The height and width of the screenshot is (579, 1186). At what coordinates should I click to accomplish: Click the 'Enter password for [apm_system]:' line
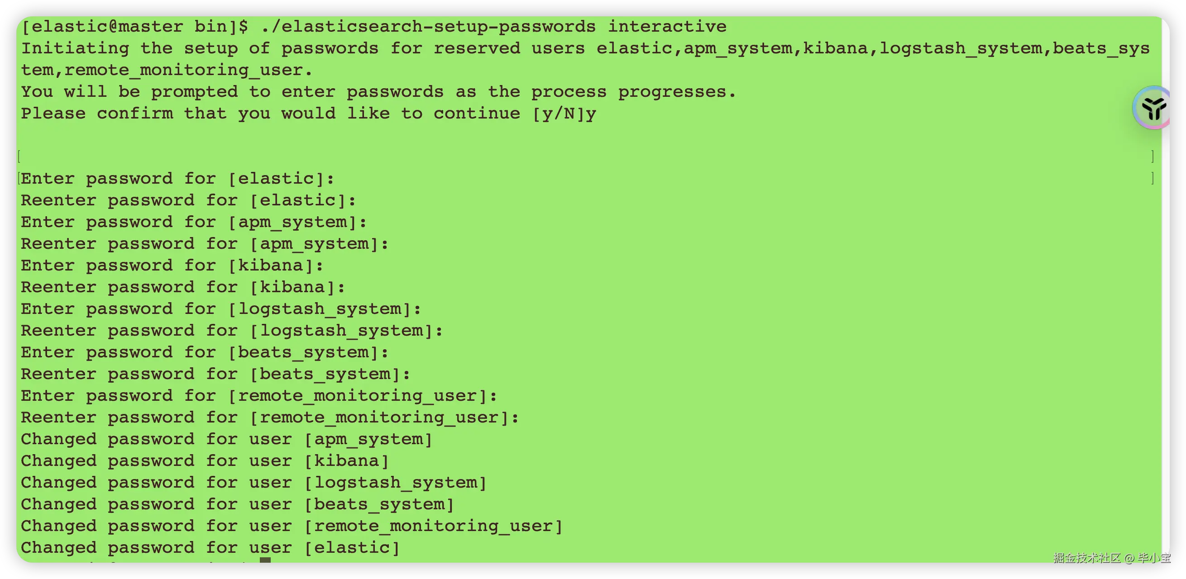point(194,222)
